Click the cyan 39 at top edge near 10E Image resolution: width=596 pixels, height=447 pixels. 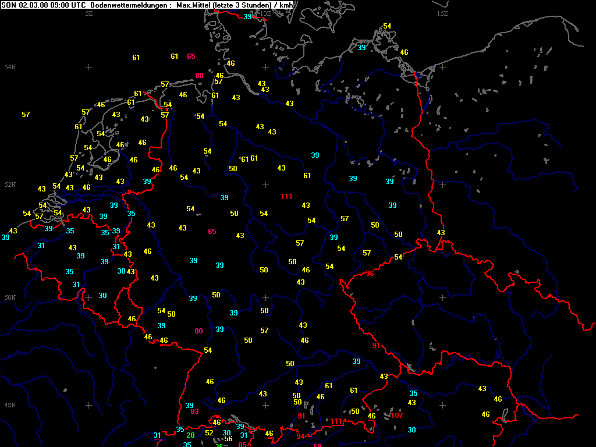click(x=248, y=17)
